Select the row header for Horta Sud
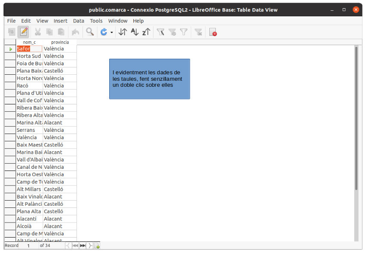Image resolution: width=365 pixels, height=253 pixels. pos(10,56)
